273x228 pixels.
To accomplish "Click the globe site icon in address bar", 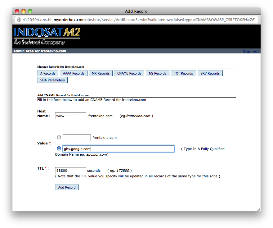I will tap(19, 20).
